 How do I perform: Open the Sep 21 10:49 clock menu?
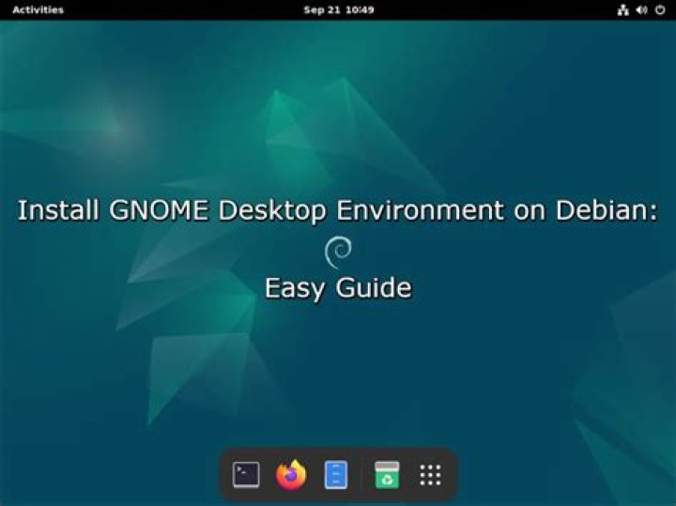(x=338, y=10)
